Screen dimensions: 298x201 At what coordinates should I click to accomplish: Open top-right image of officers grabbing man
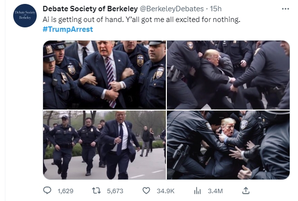228,75
